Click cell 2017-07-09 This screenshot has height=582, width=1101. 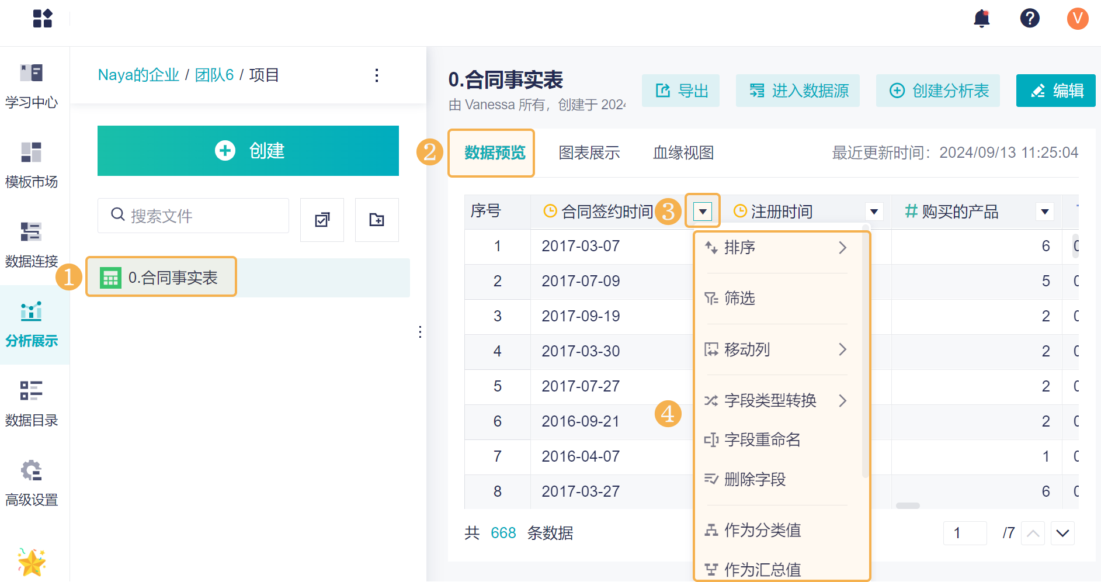pos(581,281)
